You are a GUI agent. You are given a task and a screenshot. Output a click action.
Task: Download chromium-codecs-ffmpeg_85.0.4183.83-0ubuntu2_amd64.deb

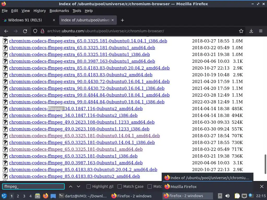point(75,176)
